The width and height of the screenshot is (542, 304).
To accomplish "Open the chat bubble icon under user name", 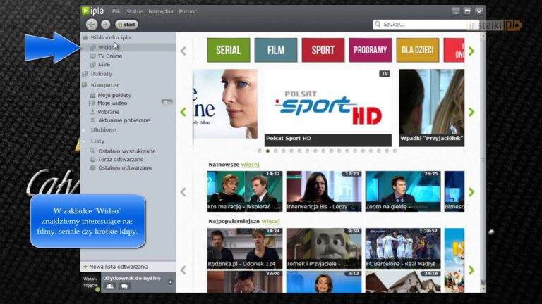I will 124,286.
